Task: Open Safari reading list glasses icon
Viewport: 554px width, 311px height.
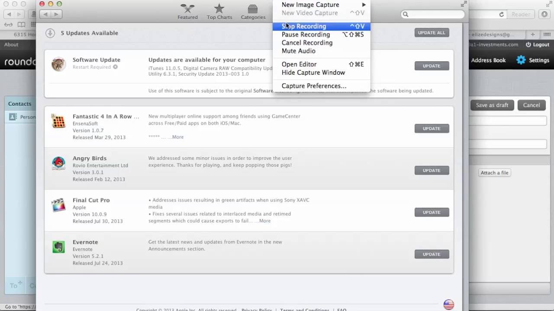Action: (x=8, y=25)
